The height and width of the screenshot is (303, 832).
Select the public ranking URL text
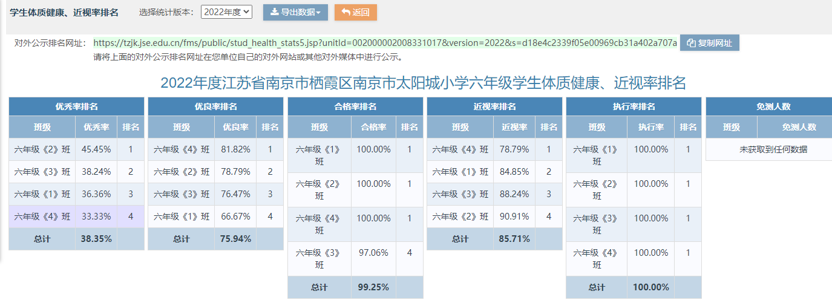(385, 43)
